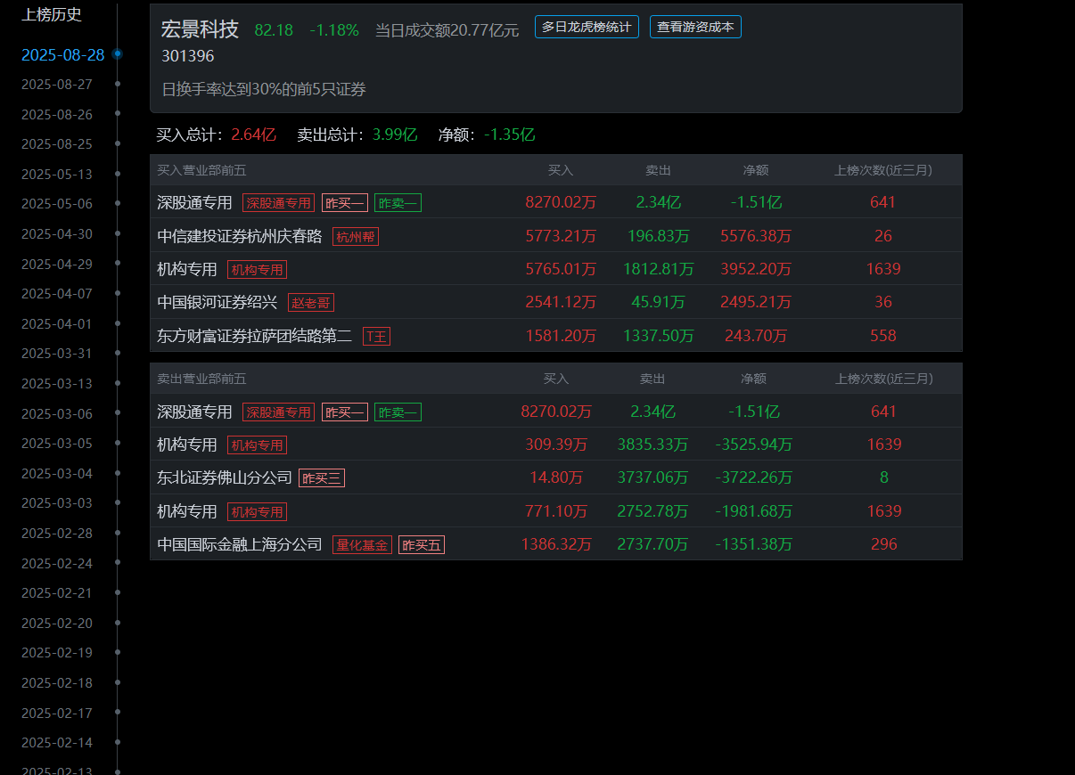The width and height of the screenshot is (1075, 775).
Task: Click the 赵老哥 tag
Action: click(311, 303)
